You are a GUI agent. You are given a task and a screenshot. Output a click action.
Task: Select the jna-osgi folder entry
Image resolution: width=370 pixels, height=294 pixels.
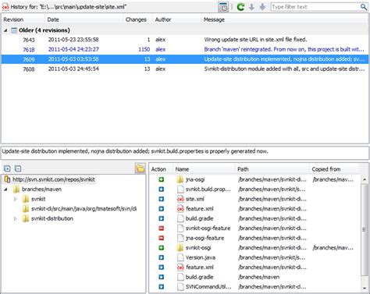[195, 179]
